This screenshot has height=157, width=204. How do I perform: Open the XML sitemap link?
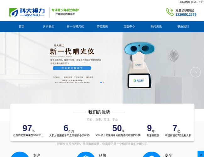[194, 2]
